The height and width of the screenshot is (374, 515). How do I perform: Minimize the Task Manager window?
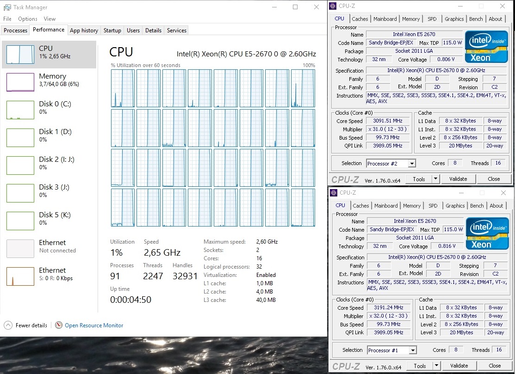coord(274,7)
